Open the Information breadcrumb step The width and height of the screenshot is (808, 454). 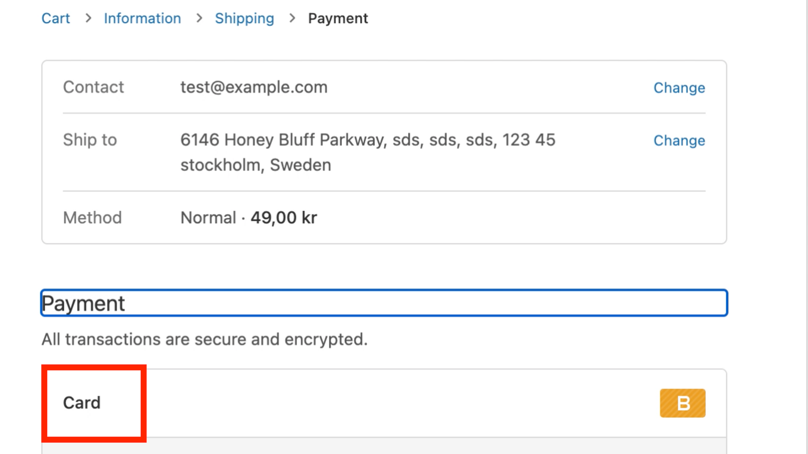pyautogui.click(x=142, y=18)
